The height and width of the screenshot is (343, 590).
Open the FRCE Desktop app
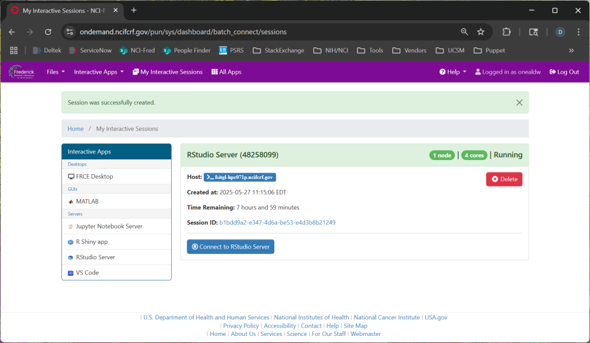click(94, 177)
